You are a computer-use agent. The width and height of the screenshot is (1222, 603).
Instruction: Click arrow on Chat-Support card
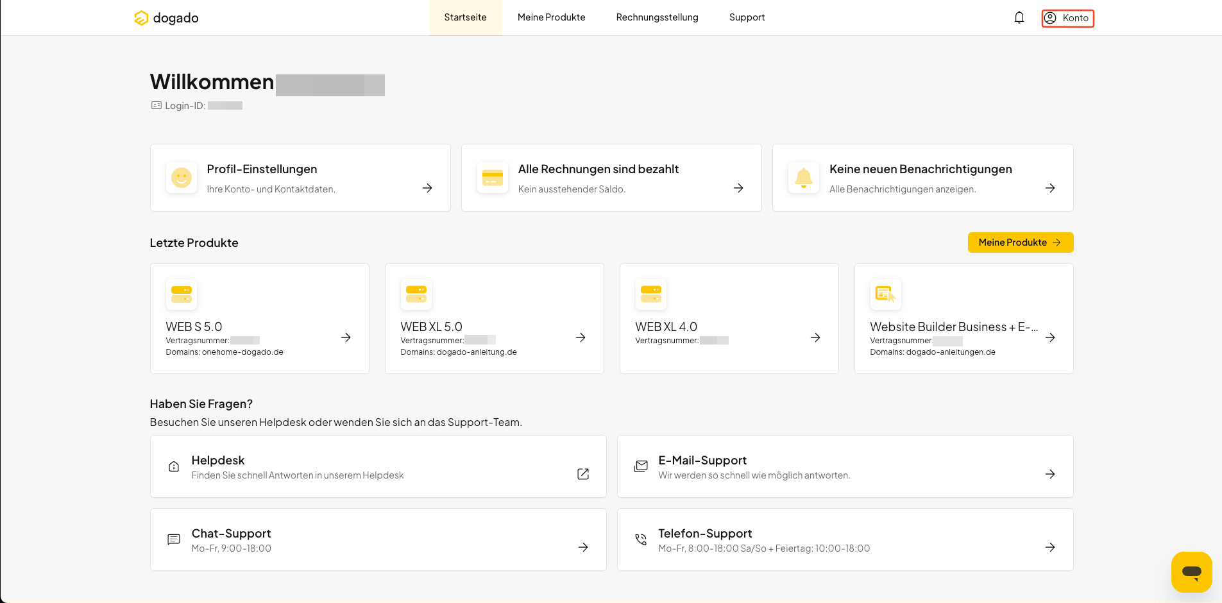(x=583, y=547)
